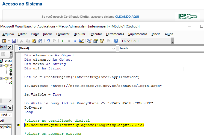Viewport: 204px width, 135px height.
Task: Open Visual Basic Help question icon
Action: coord(116,41)
